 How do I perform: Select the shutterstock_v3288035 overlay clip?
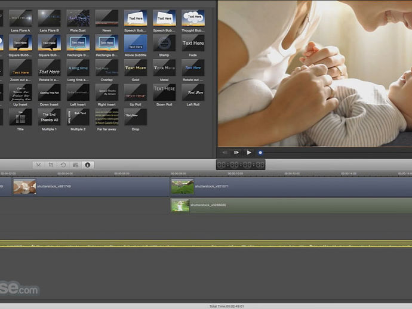click(291, 205)
